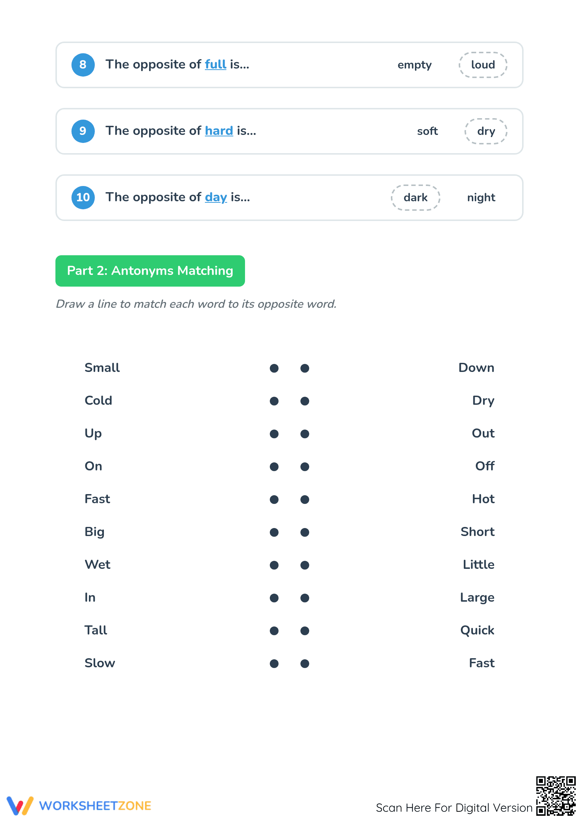Click the dot beside the word Down

[305, 368]
